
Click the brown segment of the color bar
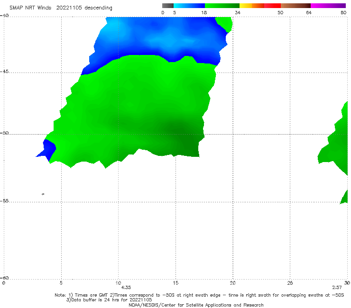point(296,6)
